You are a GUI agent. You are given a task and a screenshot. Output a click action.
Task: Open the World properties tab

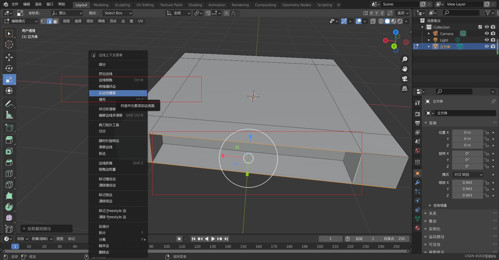coord(417,150)
